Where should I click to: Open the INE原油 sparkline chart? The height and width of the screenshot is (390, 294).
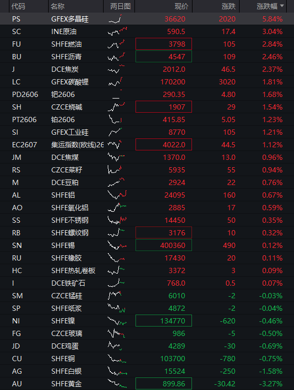point(117,31)
